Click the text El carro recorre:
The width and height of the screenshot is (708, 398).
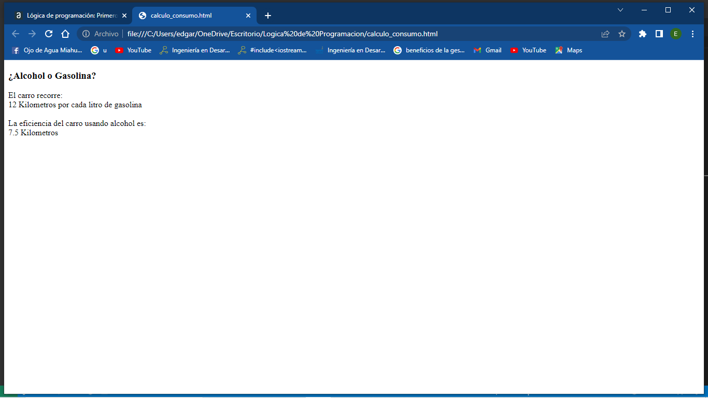click(35, 95)
